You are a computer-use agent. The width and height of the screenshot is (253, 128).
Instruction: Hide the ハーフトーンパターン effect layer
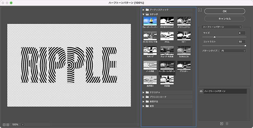click(201, 91)
